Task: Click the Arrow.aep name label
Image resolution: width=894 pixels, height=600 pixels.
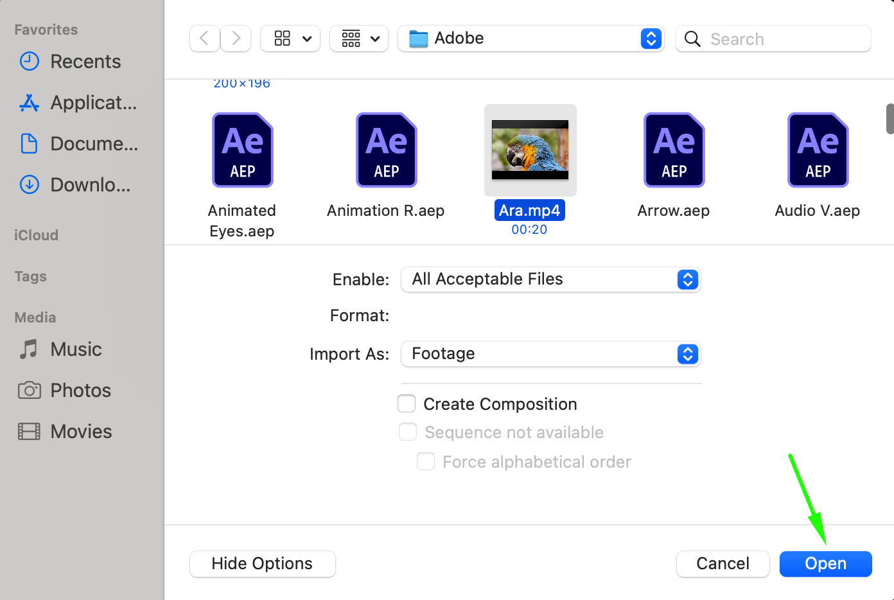Action: [x=673, y=211]
